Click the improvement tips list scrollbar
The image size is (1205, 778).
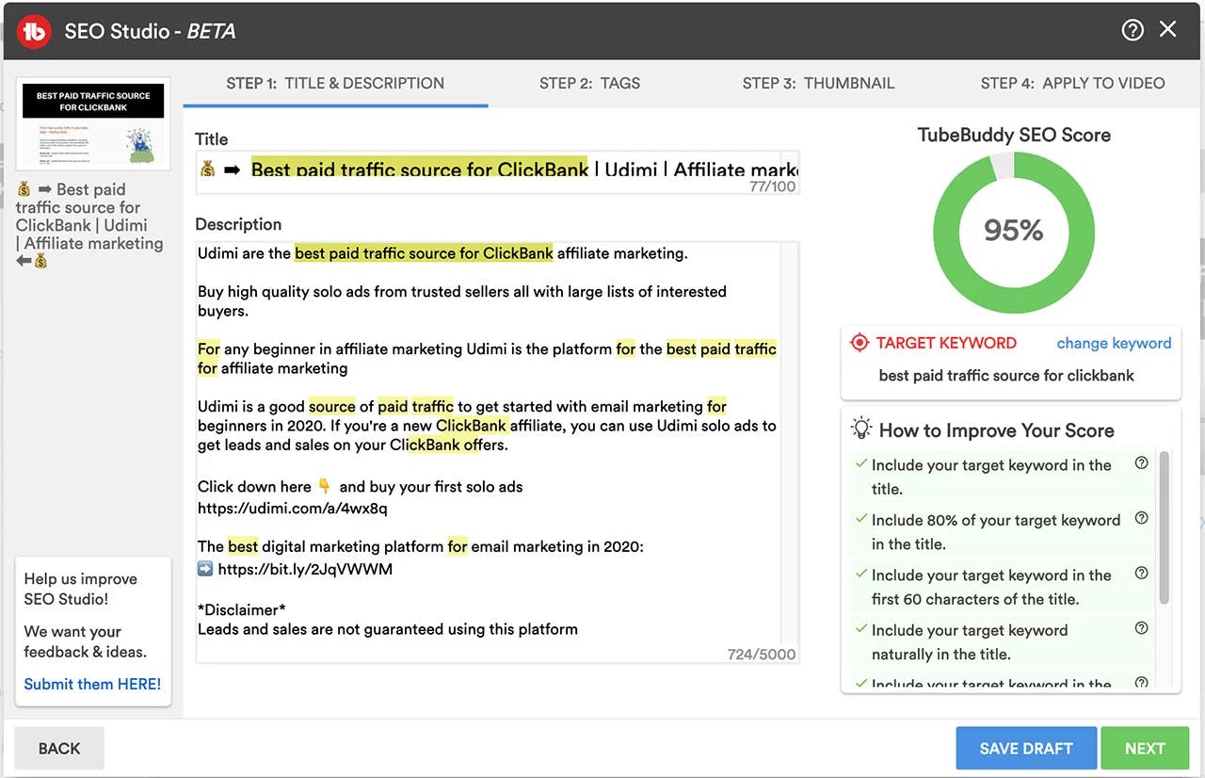coord(1165,527)
